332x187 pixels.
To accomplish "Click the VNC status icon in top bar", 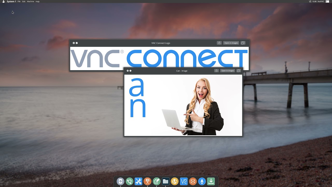I will 310,2.
